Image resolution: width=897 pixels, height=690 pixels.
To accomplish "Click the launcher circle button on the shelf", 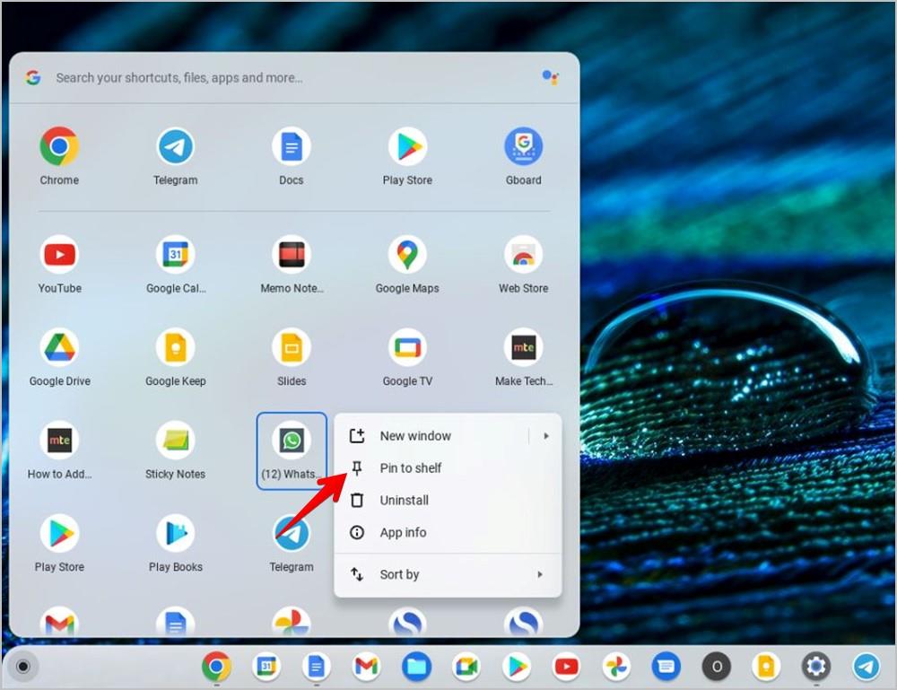I will click(23, 667).
